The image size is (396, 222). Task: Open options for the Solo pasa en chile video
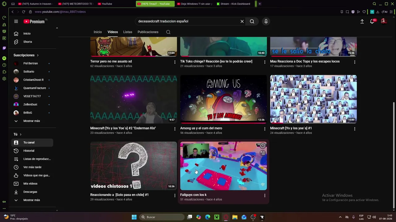pos(175,195)
